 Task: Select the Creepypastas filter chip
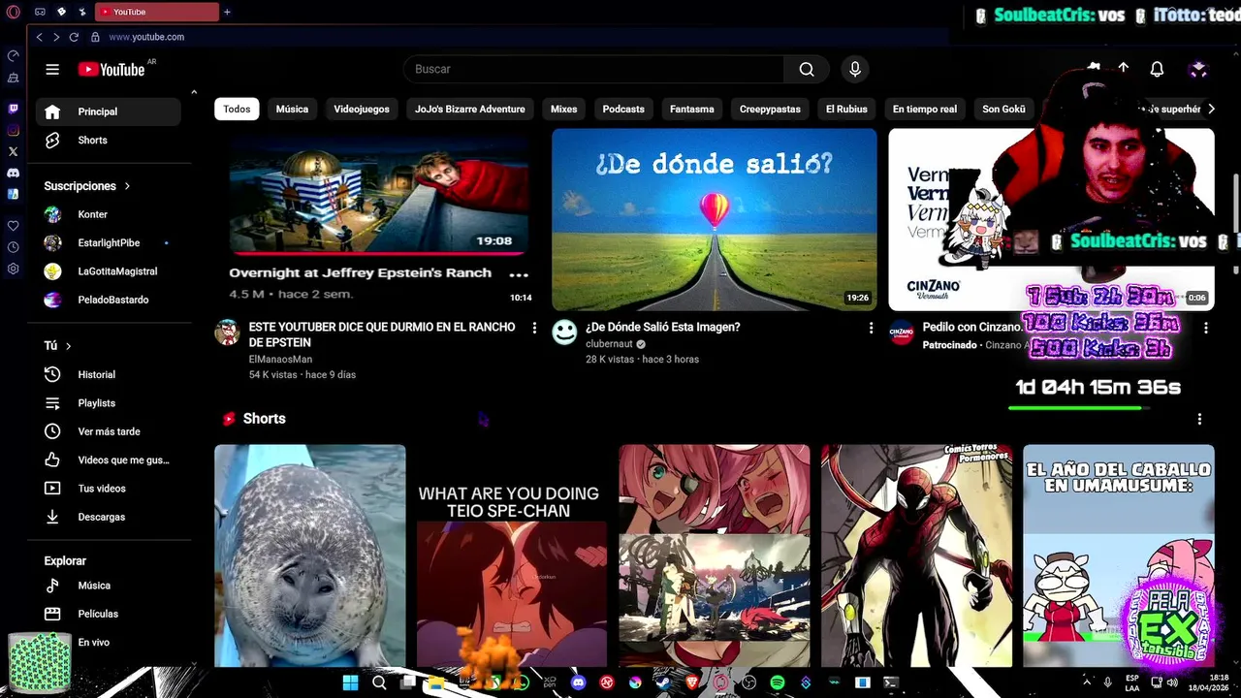770,109
